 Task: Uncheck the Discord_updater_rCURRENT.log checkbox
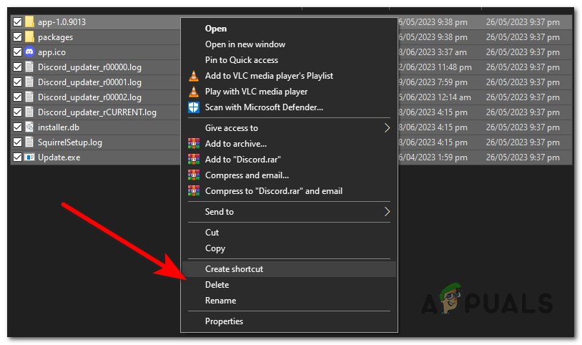coord(17,112)
